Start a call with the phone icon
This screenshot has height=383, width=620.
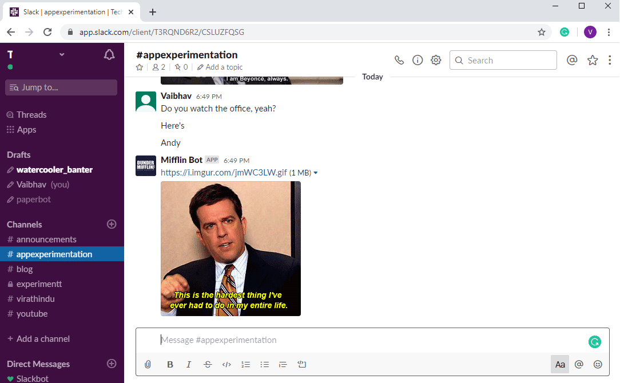coord(399,60)
